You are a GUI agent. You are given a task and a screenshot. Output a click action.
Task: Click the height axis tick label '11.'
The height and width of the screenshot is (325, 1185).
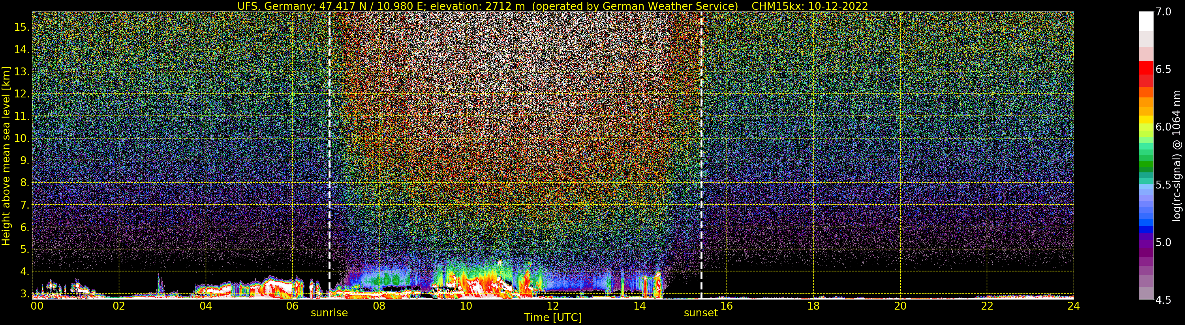coord(22,117)
